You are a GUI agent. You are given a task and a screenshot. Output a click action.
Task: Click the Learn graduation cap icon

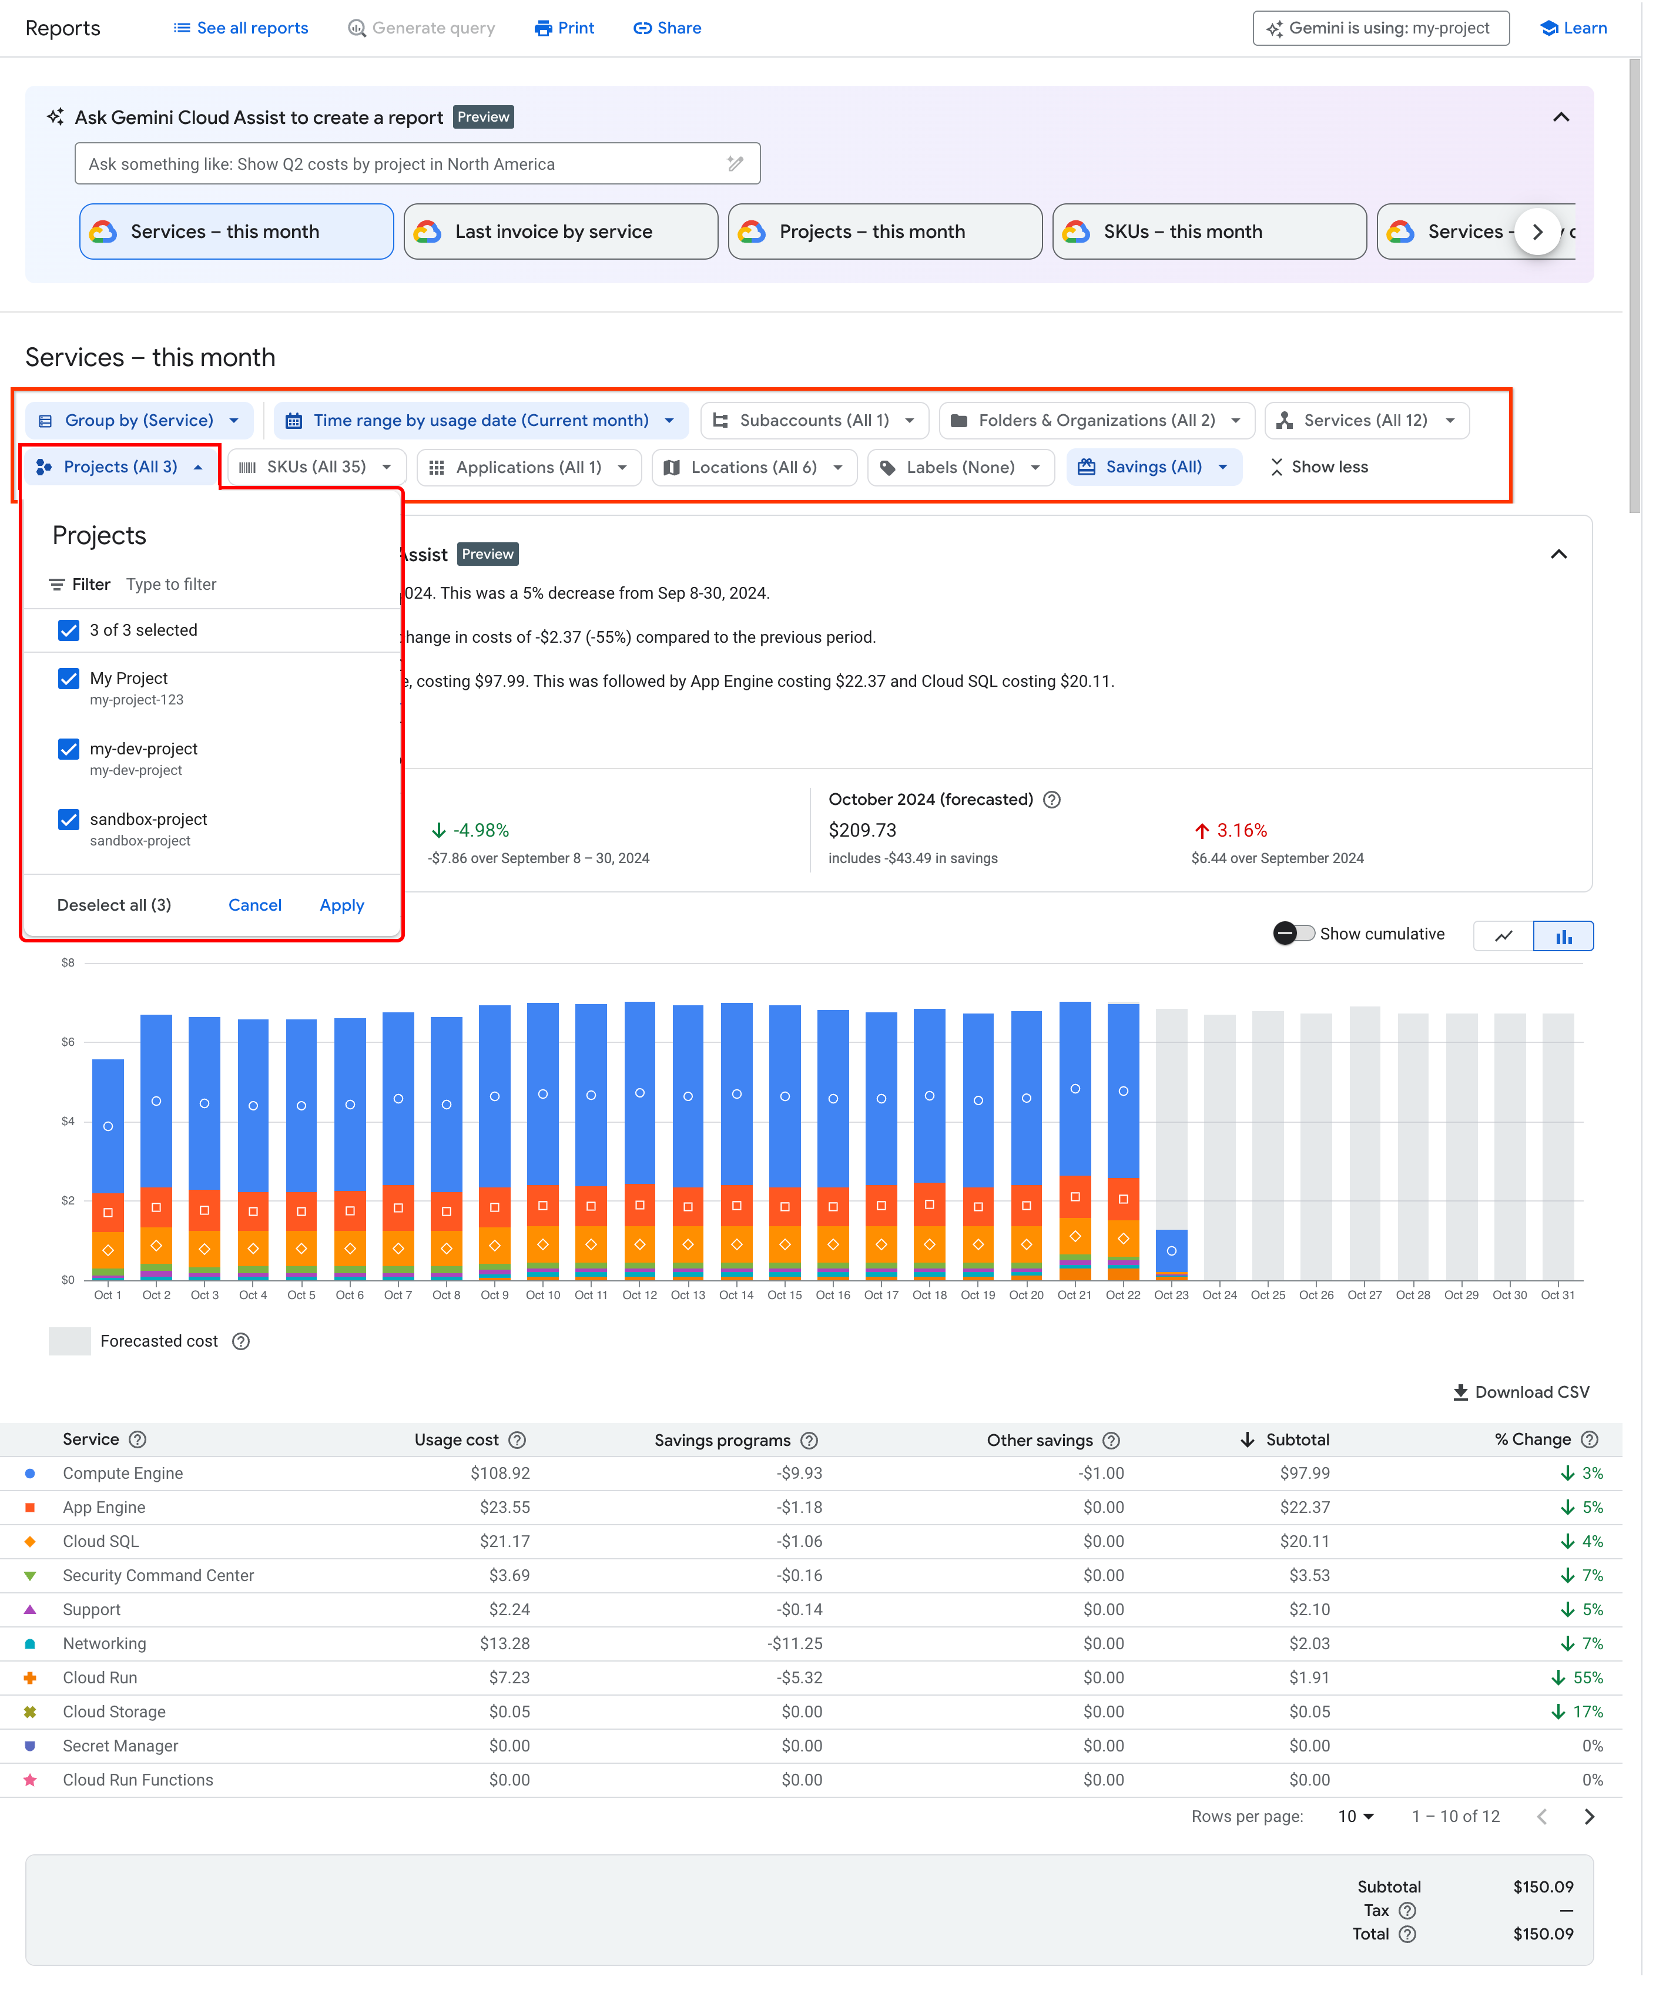click(x=1549, y=28)
